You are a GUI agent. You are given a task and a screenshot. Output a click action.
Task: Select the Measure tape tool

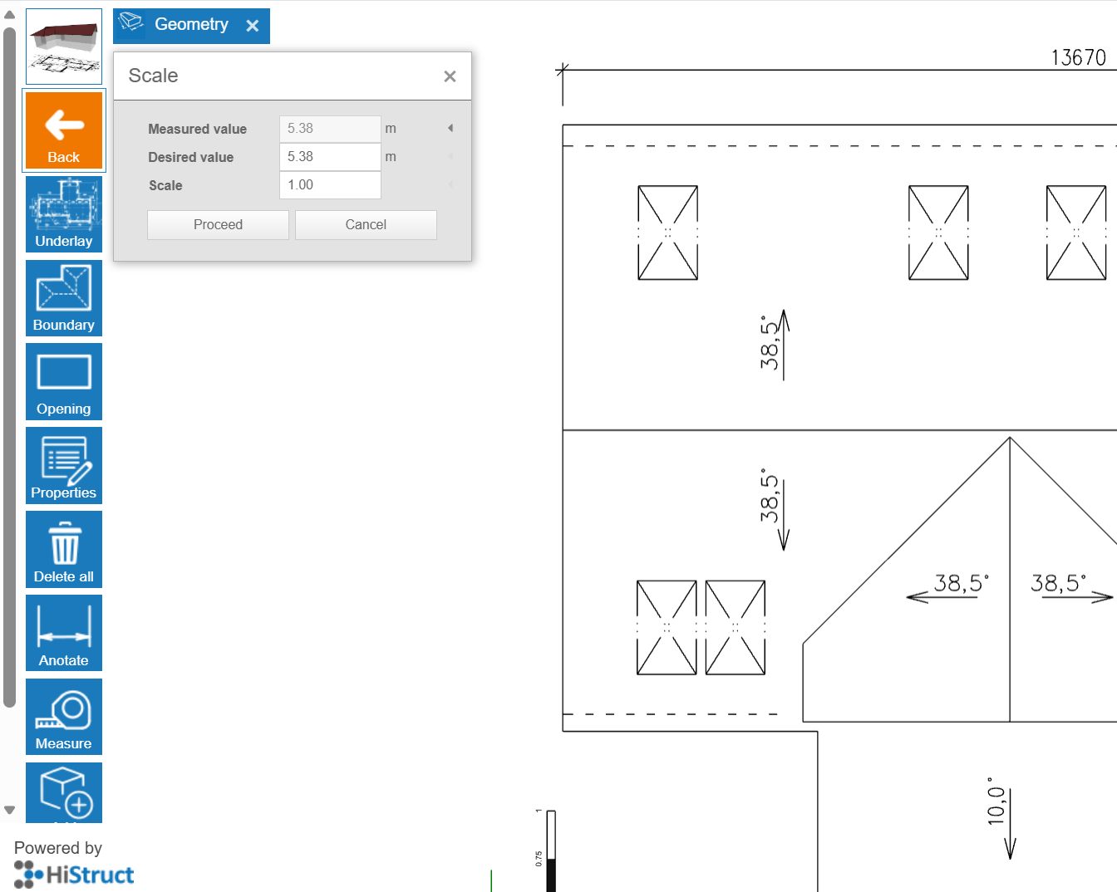pyautogui.click(x=64, y=717)
